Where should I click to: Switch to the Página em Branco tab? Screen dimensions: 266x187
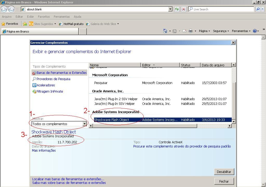[40, 31]
